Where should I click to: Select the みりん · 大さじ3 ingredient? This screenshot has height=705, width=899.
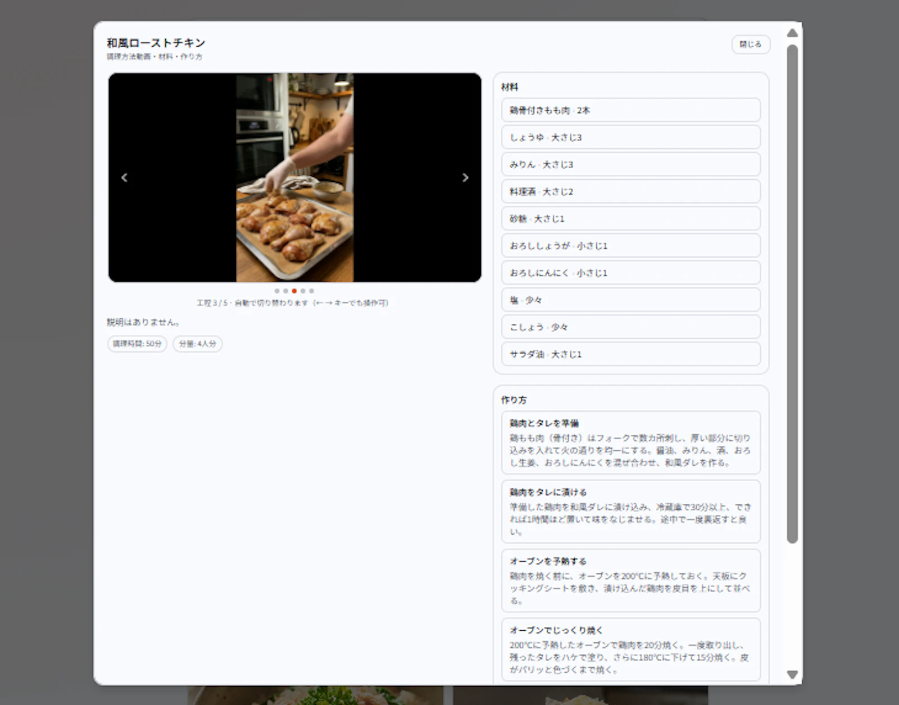coord(631,164)
